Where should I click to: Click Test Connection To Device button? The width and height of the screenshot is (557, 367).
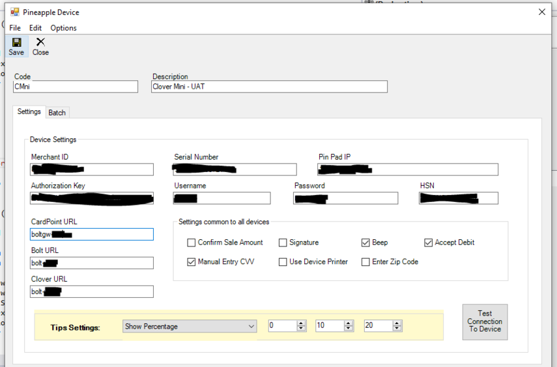click(x=485, y=322)
